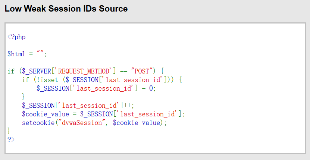The width and height of the screenshot is (310, 160).
Task: Click the closing ?> PHP tag
Action: coord(11,140)
